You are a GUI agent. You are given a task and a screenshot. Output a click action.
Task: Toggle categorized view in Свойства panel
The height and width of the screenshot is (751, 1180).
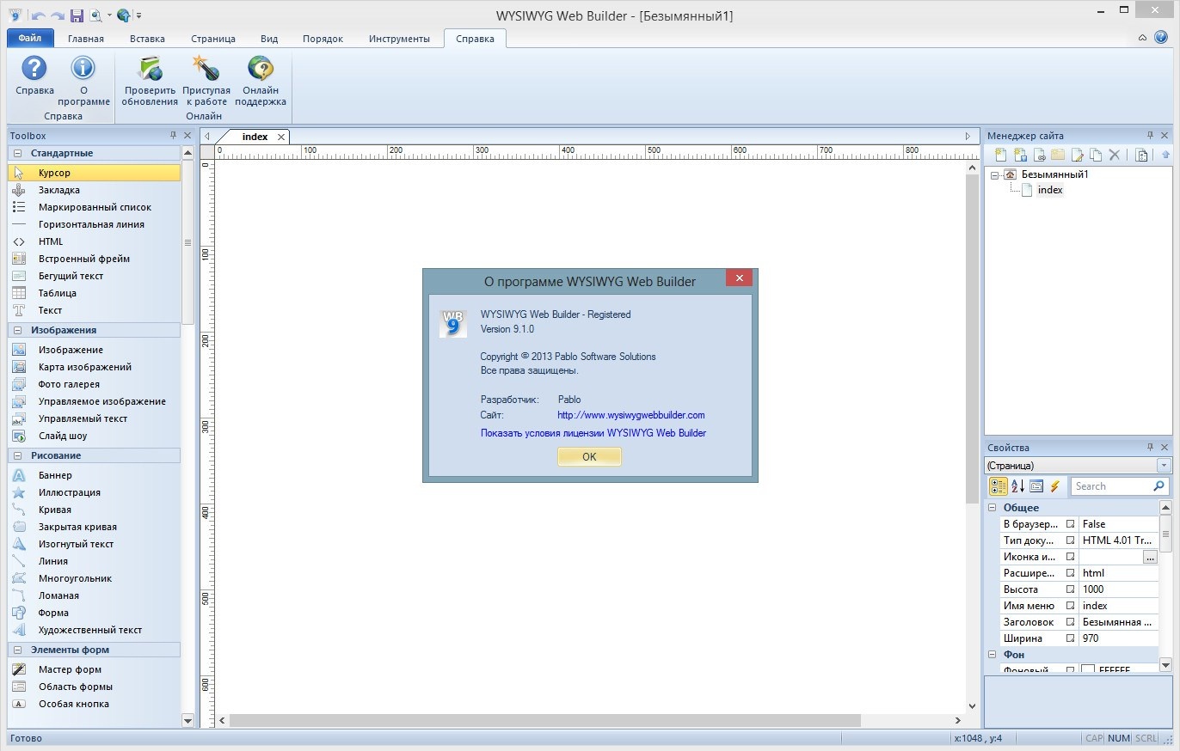(x=999, y=486)
